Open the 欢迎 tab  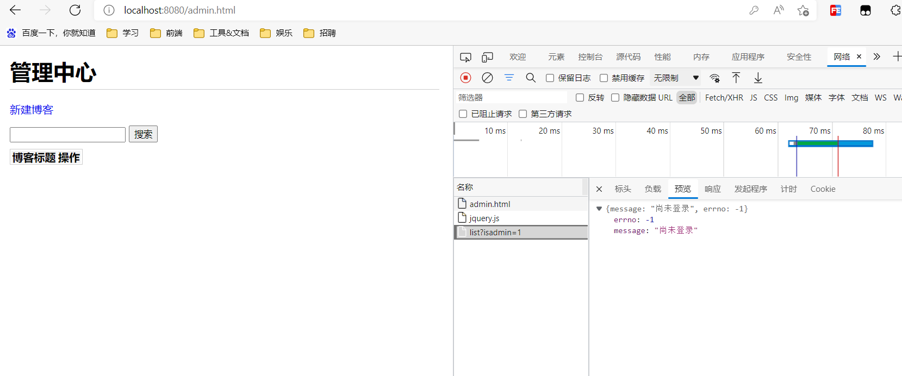518,57
